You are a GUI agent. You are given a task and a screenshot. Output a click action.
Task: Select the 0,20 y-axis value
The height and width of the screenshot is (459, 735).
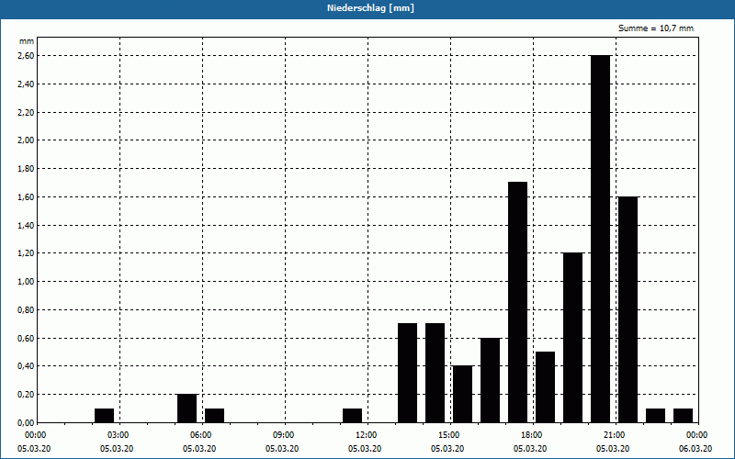(27, 395)
